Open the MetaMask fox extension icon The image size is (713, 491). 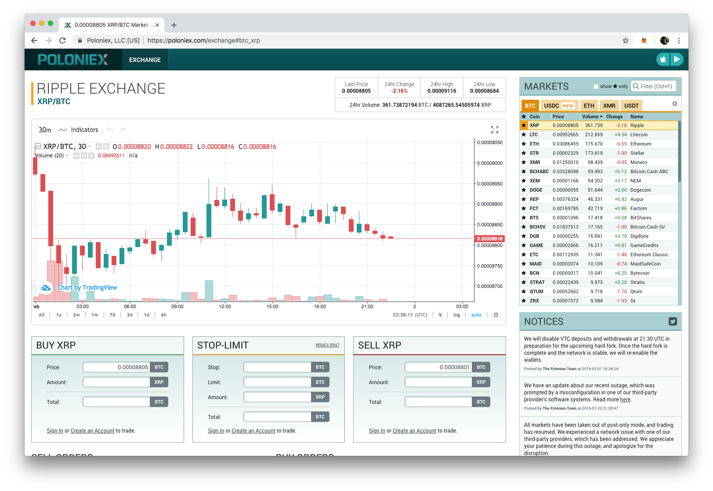coord(644,40)
